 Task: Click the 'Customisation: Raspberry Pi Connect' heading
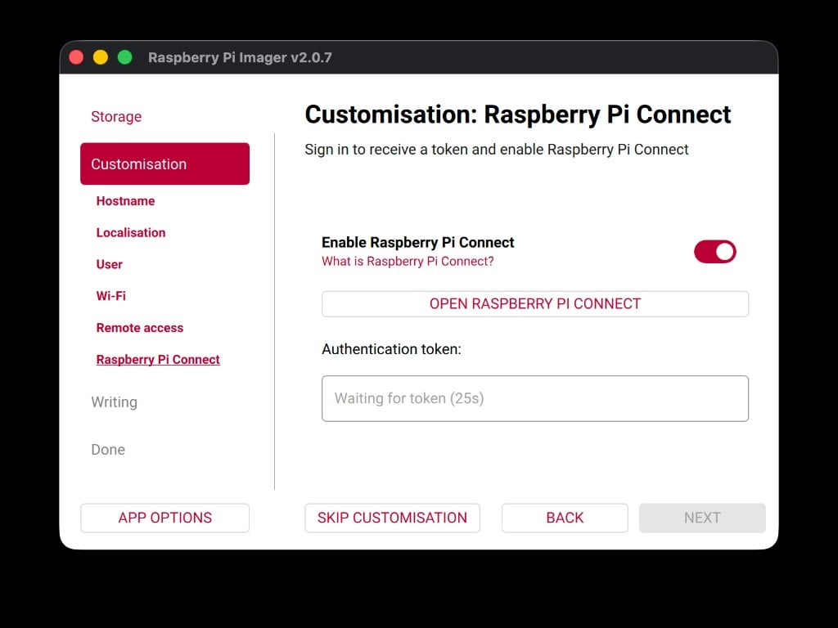(517, 114)
